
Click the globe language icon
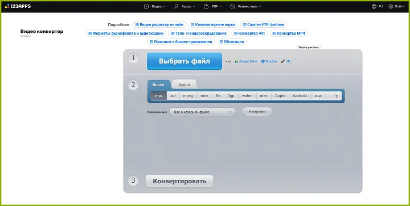[x=374, y=6]
